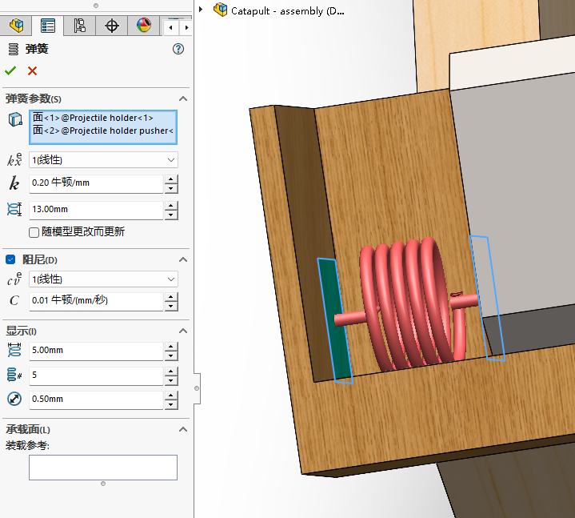This screenshot has height=518, width=575.
Task: Open the DimXpertManager crosshair tab
Action: pyautogui.click(x=112, y=26)
